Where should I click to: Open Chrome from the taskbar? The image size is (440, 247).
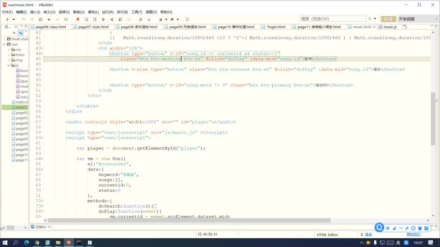(x=37, y=242)
